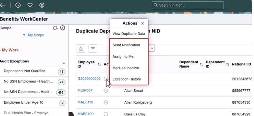This screenshot has height=116, width=254.
Task: Click the grid export icon button
Action: tap(81, 49)
